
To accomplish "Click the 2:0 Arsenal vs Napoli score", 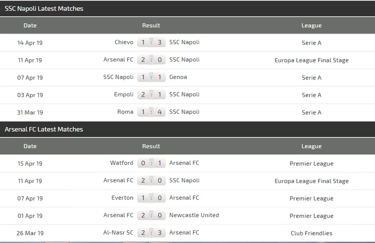I will click(151, 60).
